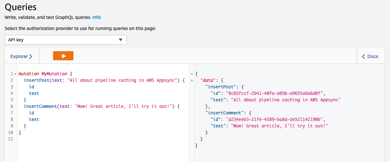This screenshot has width=390, height=162.
Task: Click result text "Wow! Great article, I'll try it out!"
Action: pos(280,126)
